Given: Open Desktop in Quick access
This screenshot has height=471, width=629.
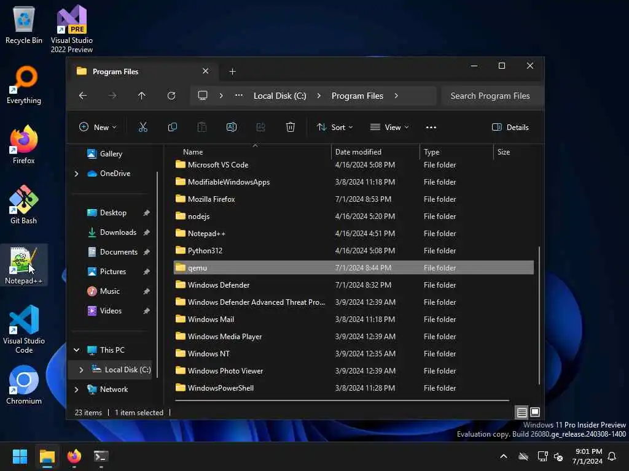Looking at the screenshot, I should [113, 213].
